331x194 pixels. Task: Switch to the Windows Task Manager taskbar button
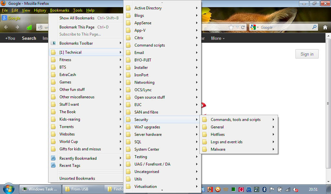pyautogui.click(x=40, y=189)
